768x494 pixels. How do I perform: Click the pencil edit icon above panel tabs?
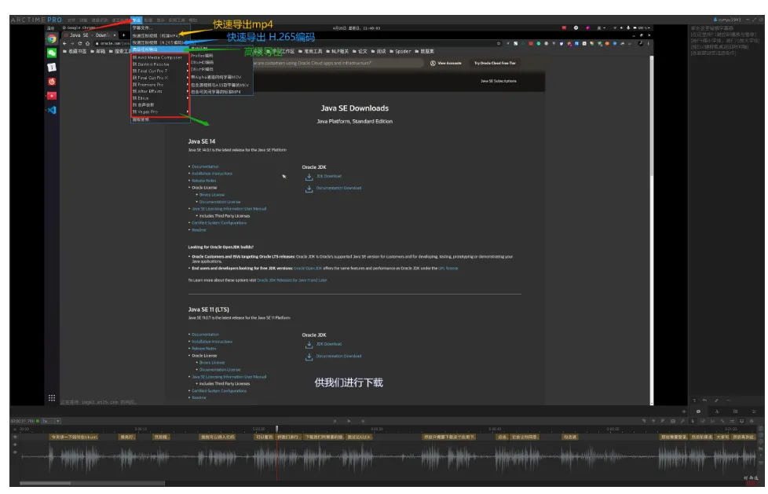click(716, 401)
